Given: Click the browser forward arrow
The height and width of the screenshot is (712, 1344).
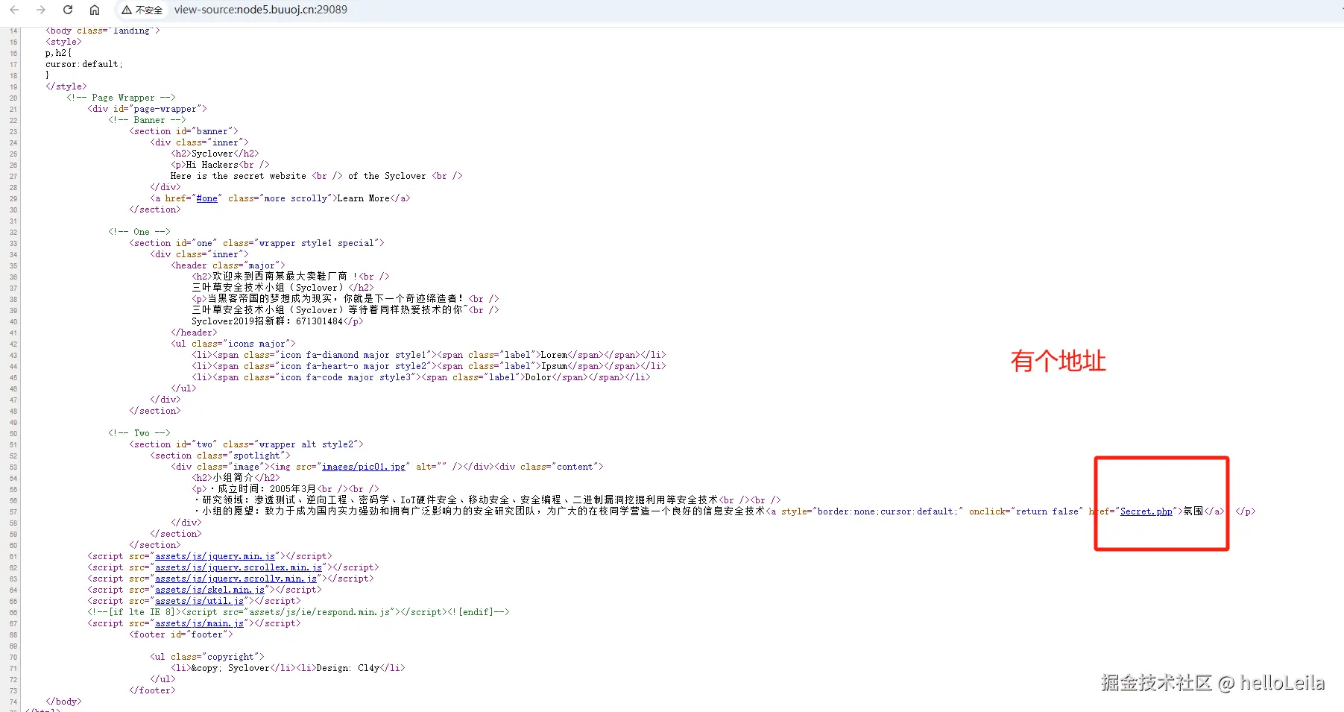Looking at the screenshot, I should click(x=41, y=10).
